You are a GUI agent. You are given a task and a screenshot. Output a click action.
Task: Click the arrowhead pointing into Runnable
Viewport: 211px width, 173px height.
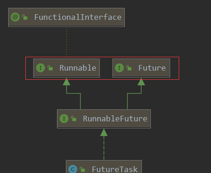(x=66, y=82)
